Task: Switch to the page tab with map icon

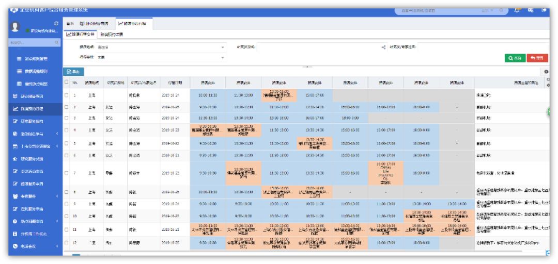Action: (95, 23)
